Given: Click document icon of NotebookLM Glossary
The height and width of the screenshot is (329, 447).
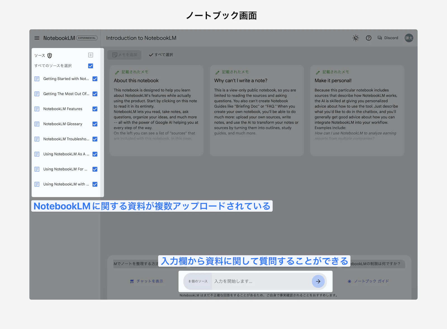Looking at the screenshot, I should 37,124.
